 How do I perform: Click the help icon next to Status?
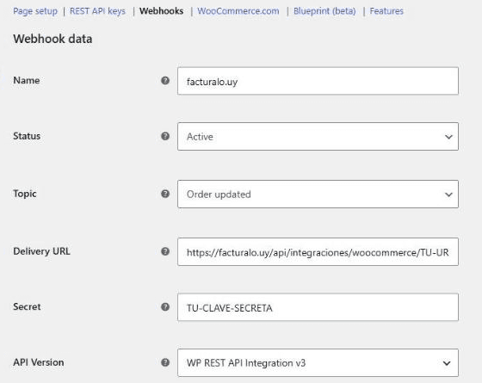click(x=165, y=136)
